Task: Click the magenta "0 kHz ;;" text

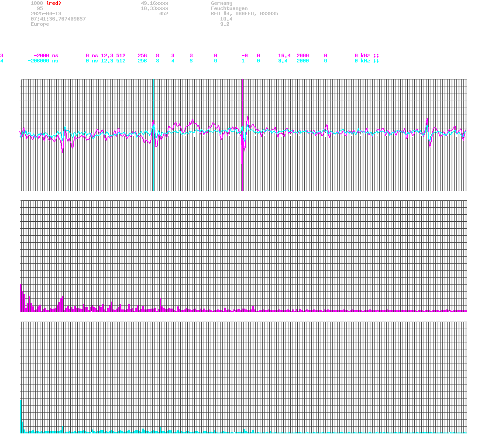Action: (367, 55)
